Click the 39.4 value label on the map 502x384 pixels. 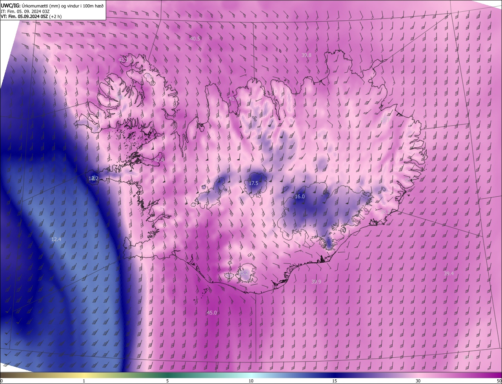(449, 273)
